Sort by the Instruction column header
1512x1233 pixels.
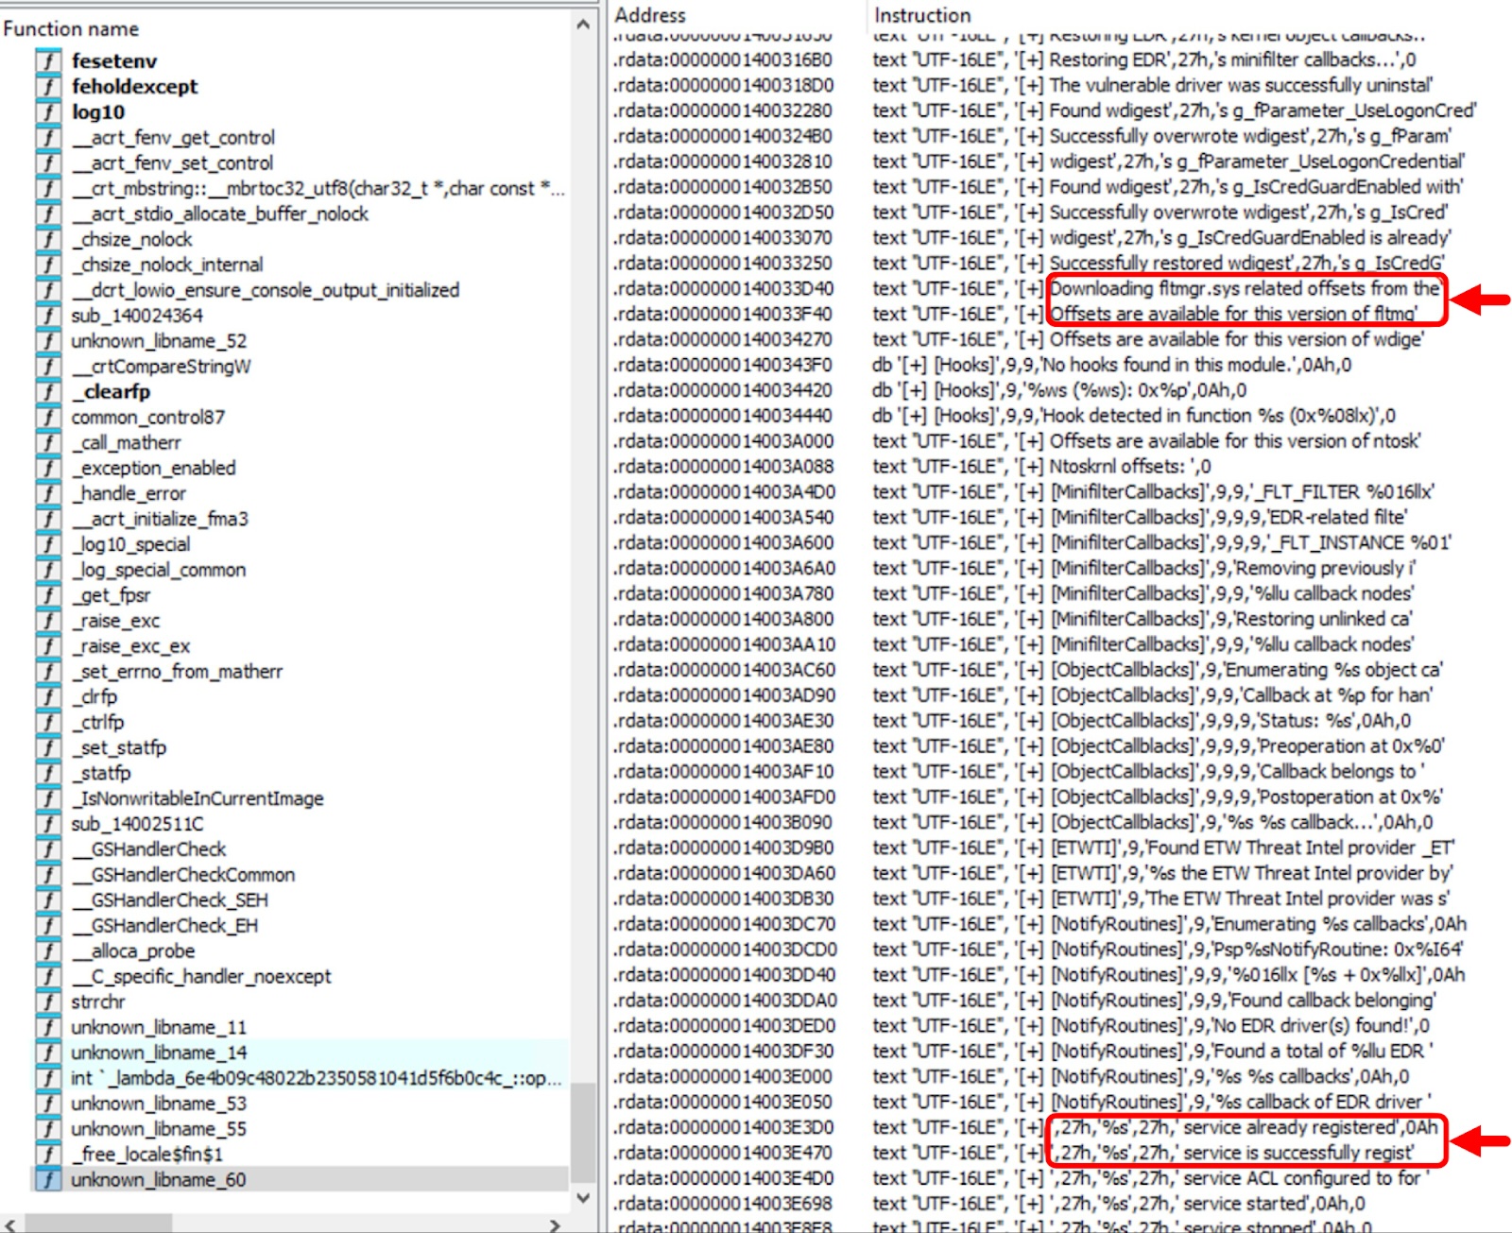tap(921, 15)
